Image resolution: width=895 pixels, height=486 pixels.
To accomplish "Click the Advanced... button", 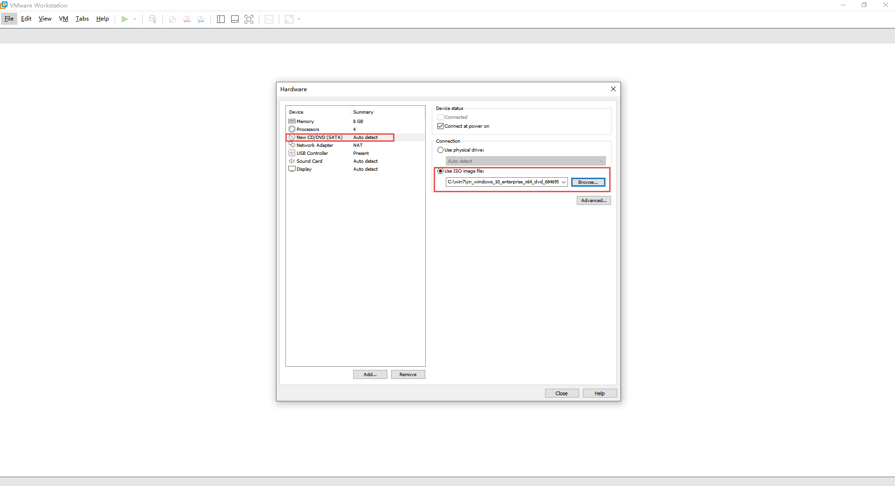I will [594, 200].
